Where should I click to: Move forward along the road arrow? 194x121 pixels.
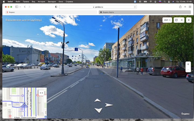click(98, 100)
